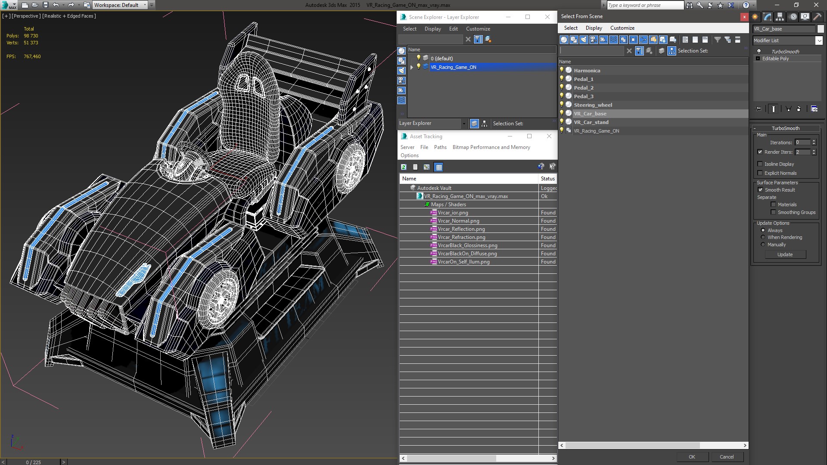This screenshot has height=465, width=827.
Task: Click the object color swatch next to VR_Car_base
Action: (x=820, y=29)
